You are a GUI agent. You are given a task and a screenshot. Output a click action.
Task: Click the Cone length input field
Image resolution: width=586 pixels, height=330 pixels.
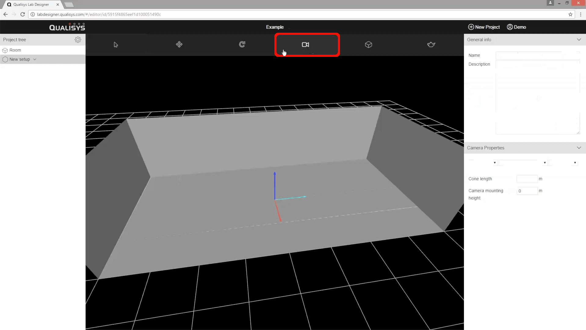point(527,179)
